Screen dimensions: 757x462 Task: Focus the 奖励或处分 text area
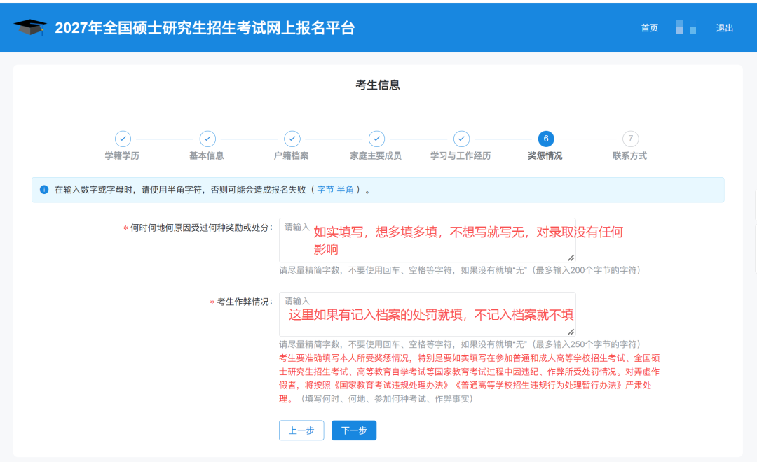[x=428, y=240]
